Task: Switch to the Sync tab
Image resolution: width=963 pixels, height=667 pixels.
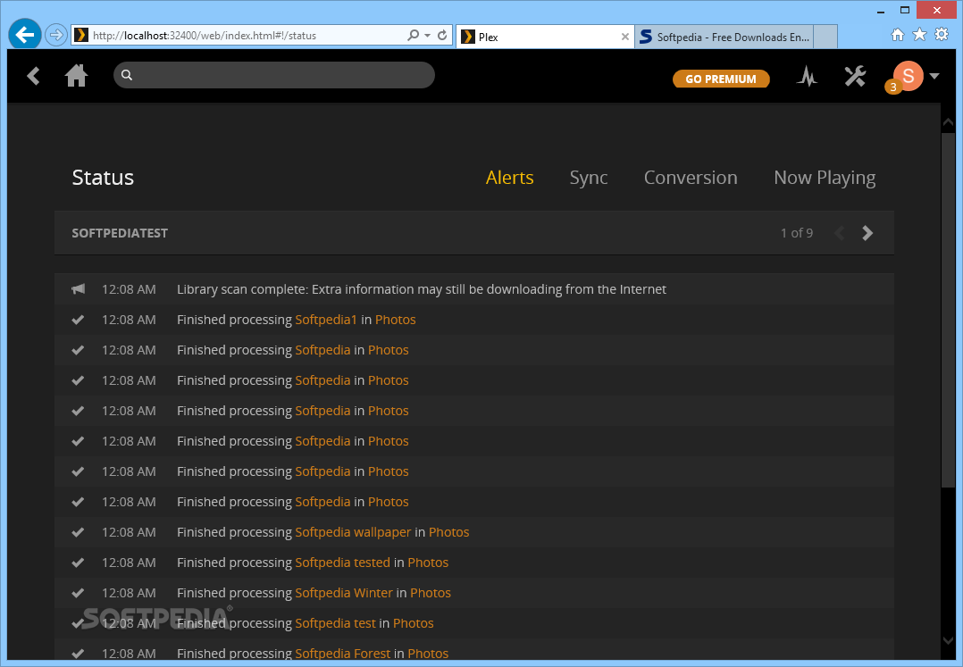Action: point(589,178)
